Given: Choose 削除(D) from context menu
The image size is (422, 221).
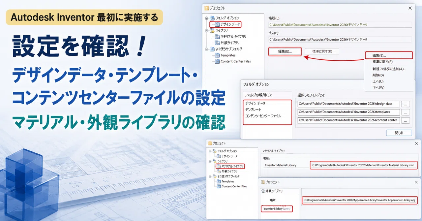Looking at the screenshot, I should click(x=378, y=75).
